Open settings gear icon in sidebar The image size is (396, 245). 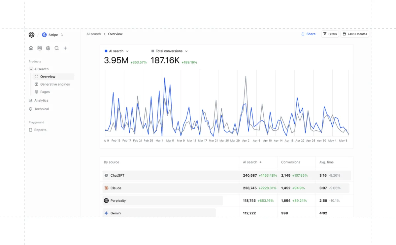pos(48,48)
